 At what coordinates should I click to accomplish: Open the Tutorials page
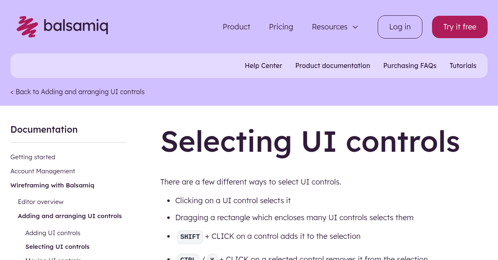point(463,66)
